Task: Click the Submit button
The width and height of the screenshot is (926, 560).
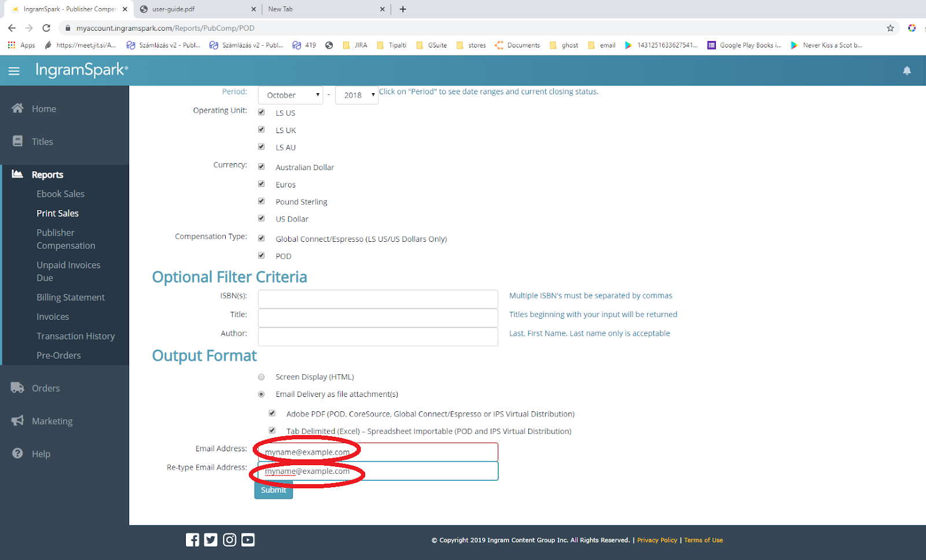Action: (273, 489)
